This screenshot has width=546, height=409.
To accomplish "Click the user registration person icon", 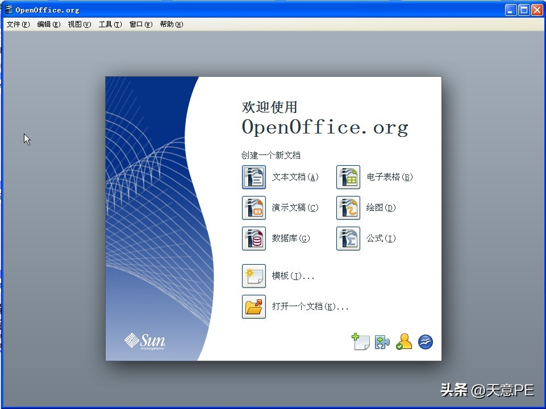I will pos(404,341).
